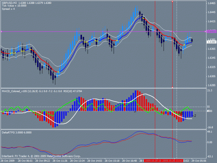This screenshot has width=217, height=163.
Task: Click the '28 Oct 16:48' time label
Action: coord(130,161)
